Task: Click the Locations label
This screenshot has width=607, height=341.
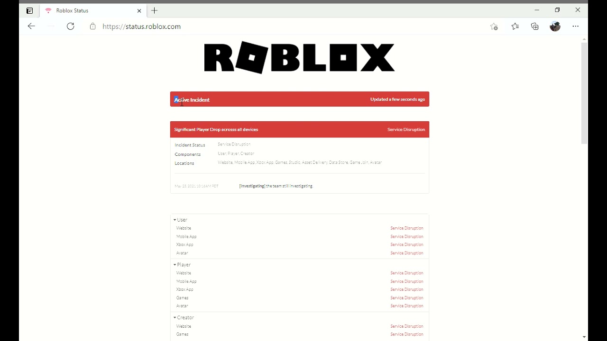Action: [184, 163]
